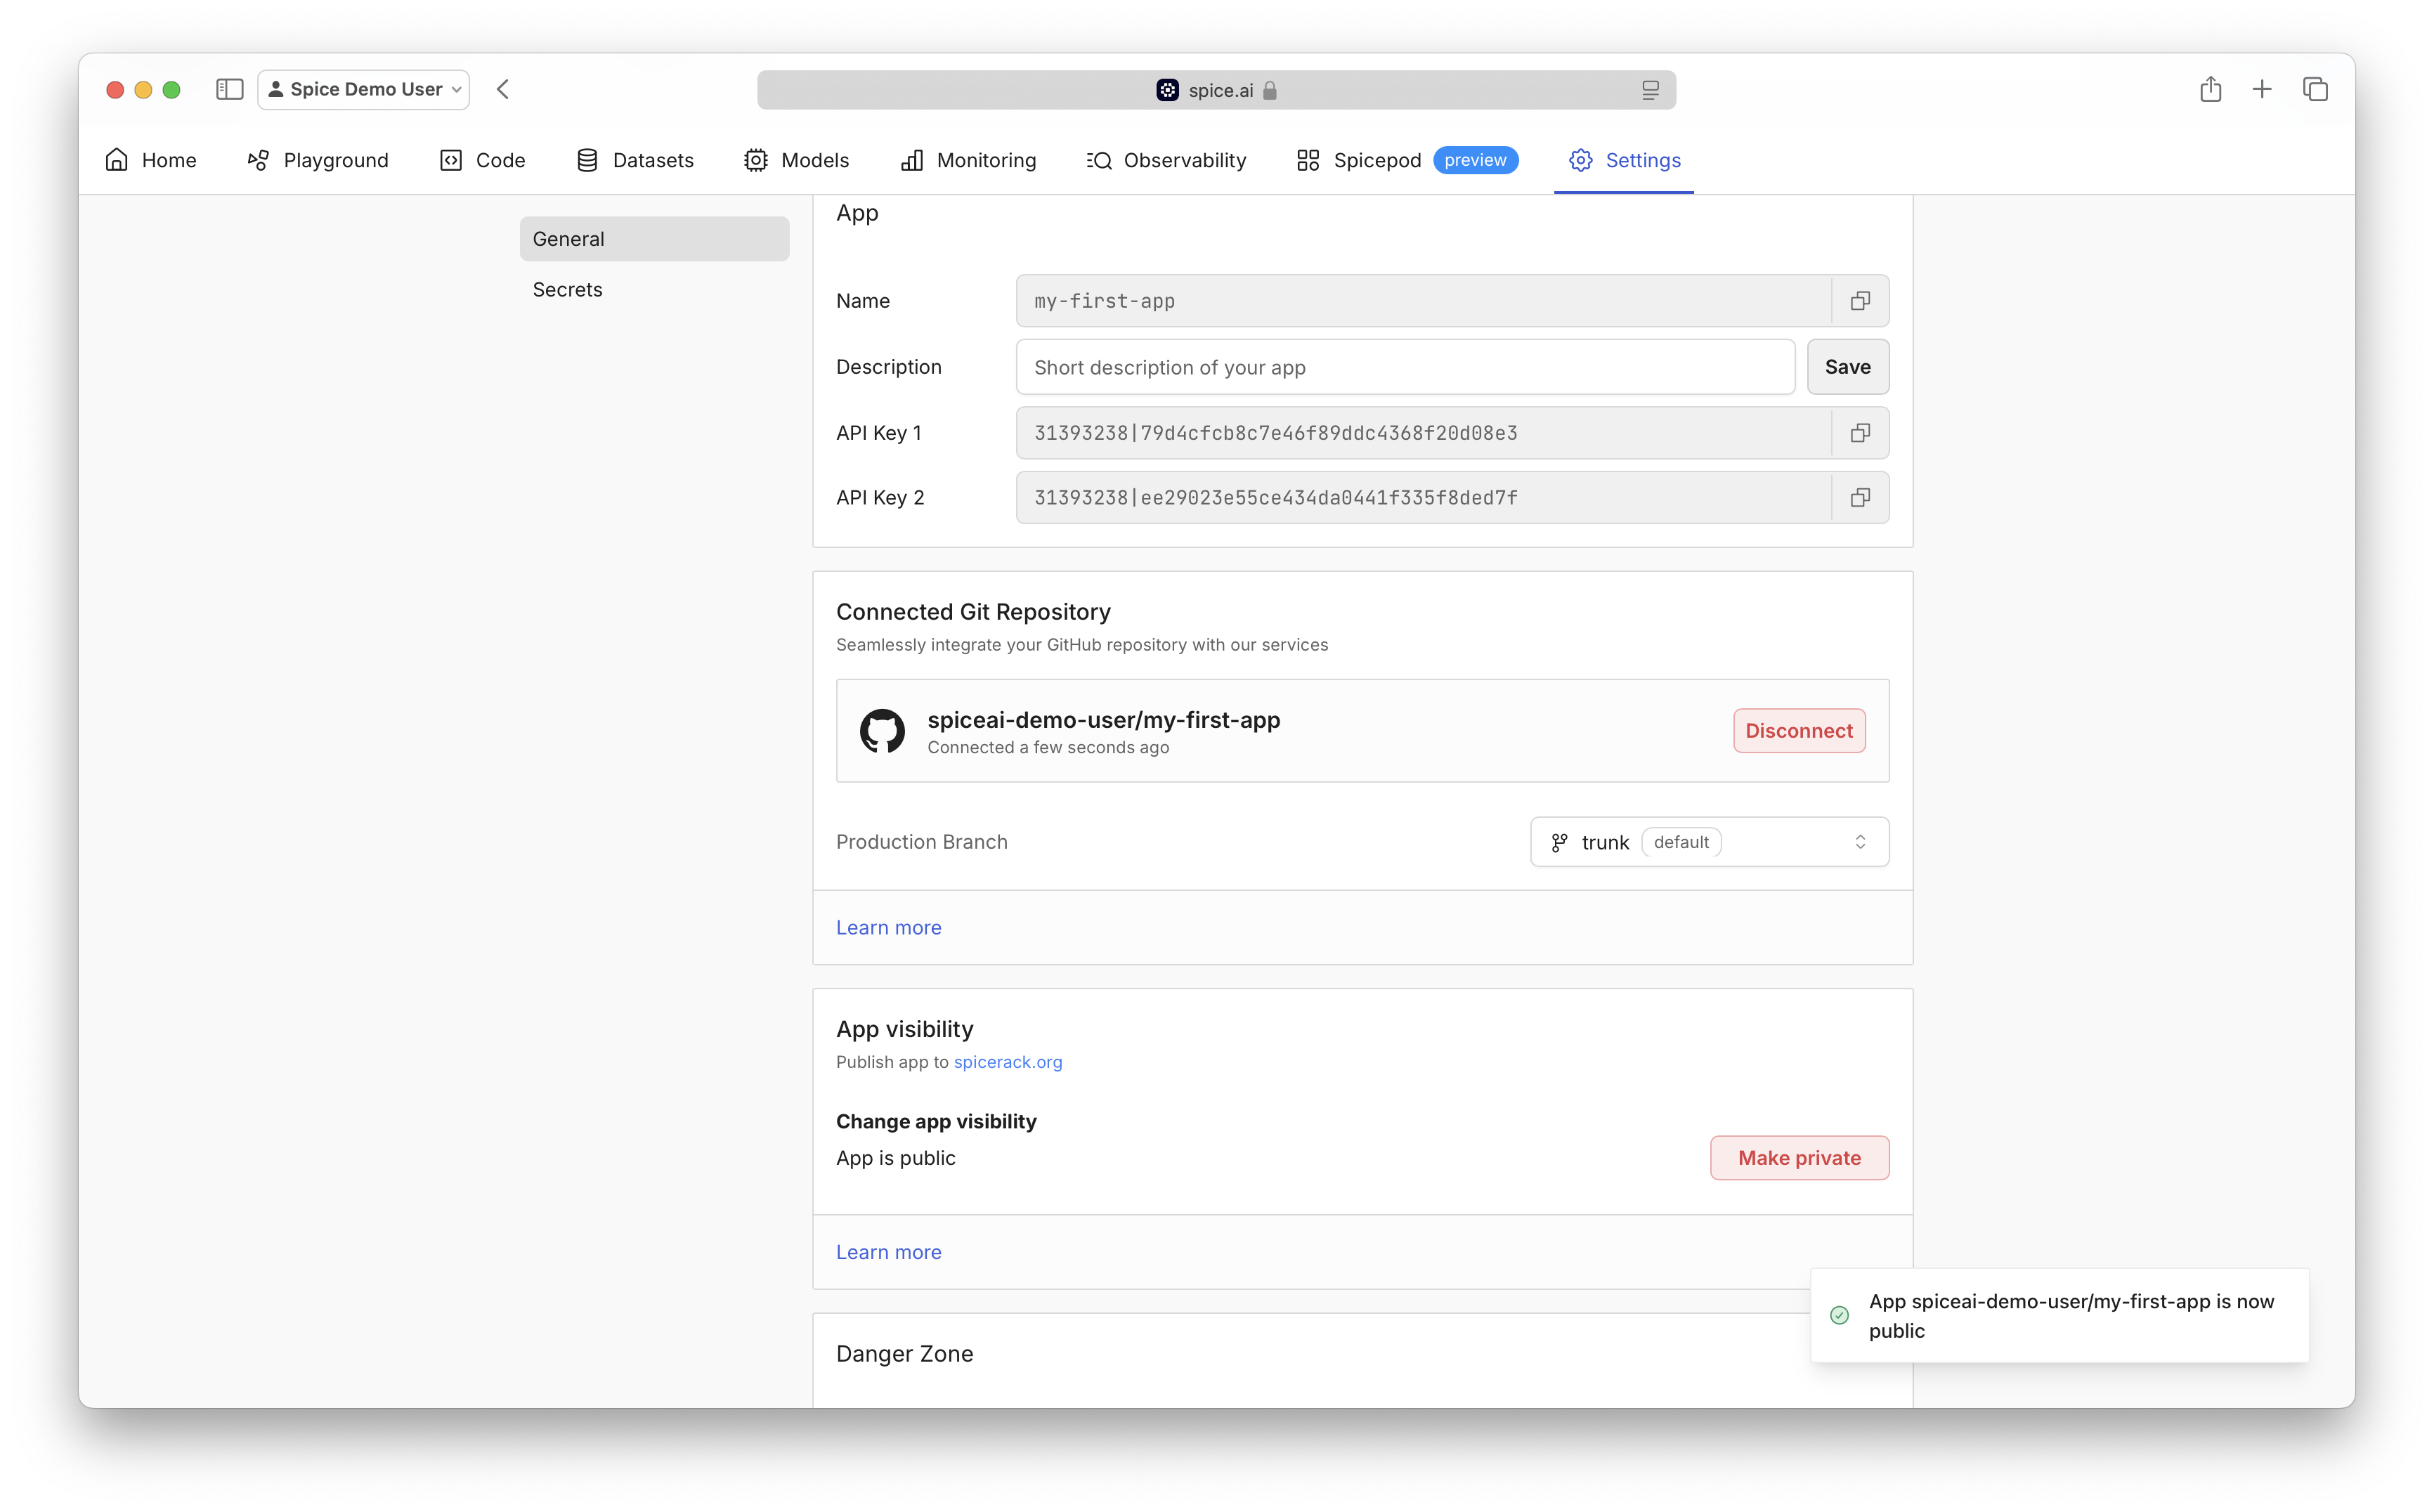Viewport: 2434px width, 1512px height.
Task: Open the Spice Demo User profile dropdown
Action: (364, 89)
